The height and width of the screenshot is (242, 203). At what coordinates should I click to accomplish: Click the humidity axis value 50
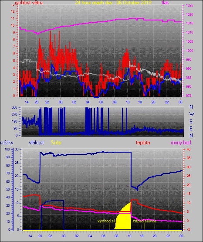(x=8, y=189)
